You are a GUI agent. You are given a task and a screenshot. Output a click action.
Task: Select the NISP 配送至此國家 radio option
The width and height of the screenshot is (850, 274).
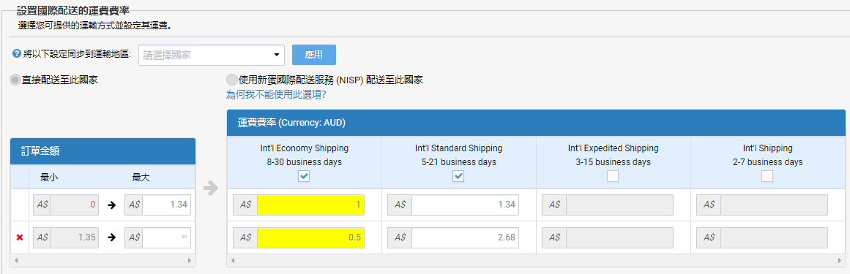(231, 80)
